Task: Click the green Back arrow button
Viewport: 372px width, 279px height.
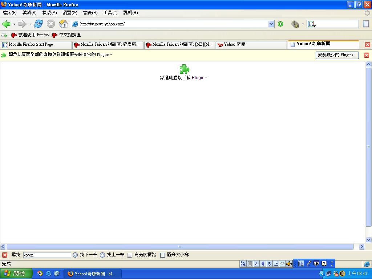Action: click(x=6, y=24)
